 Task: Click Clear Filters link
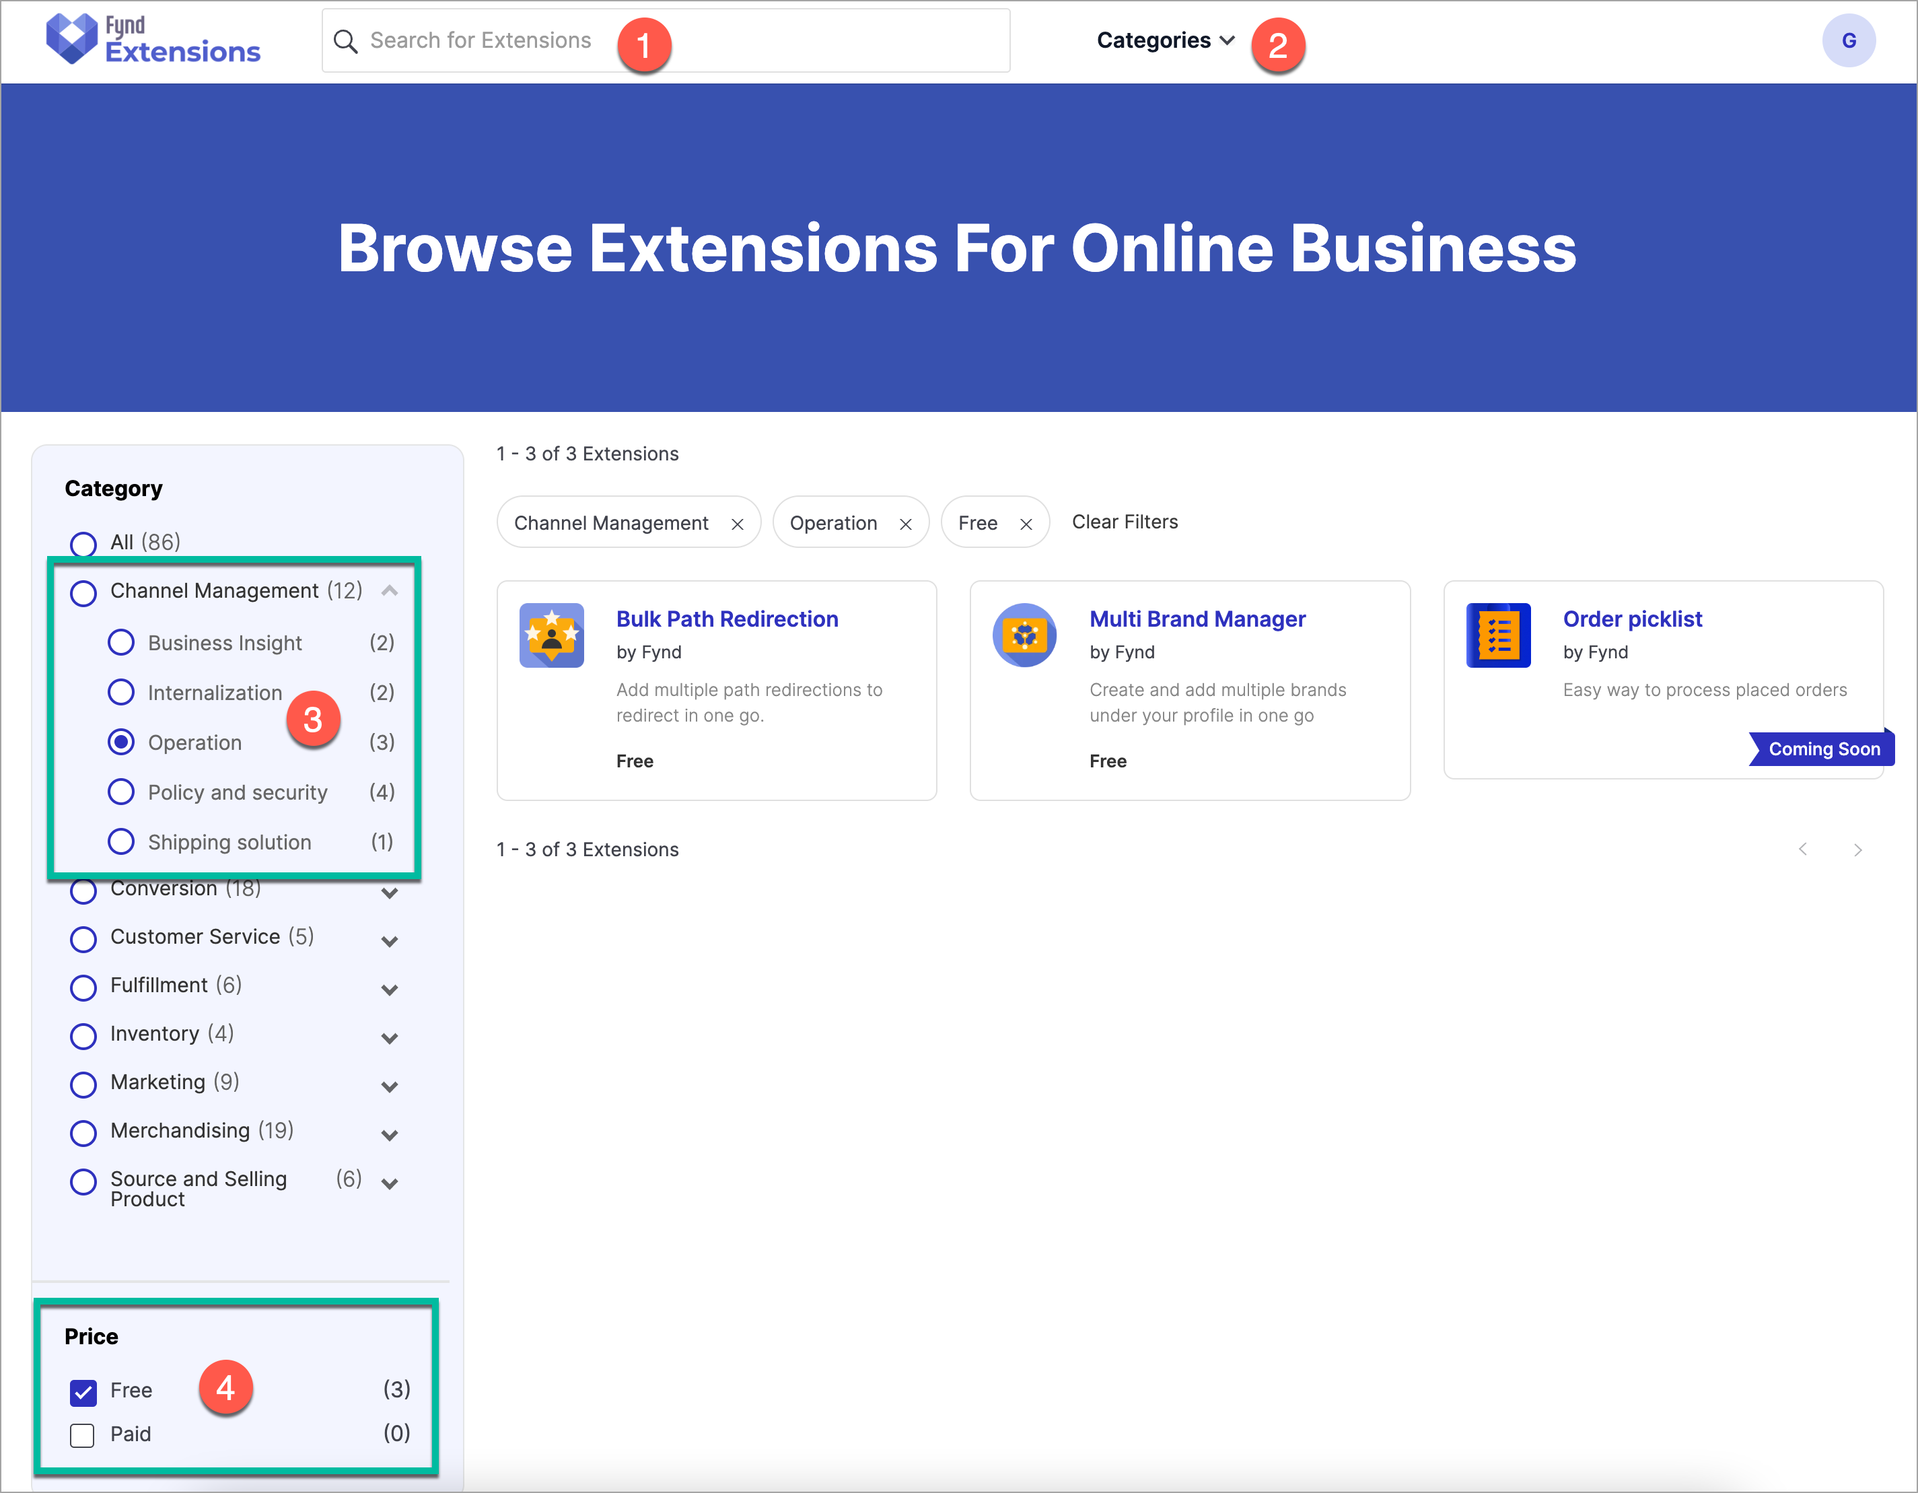pos(1124,522)
